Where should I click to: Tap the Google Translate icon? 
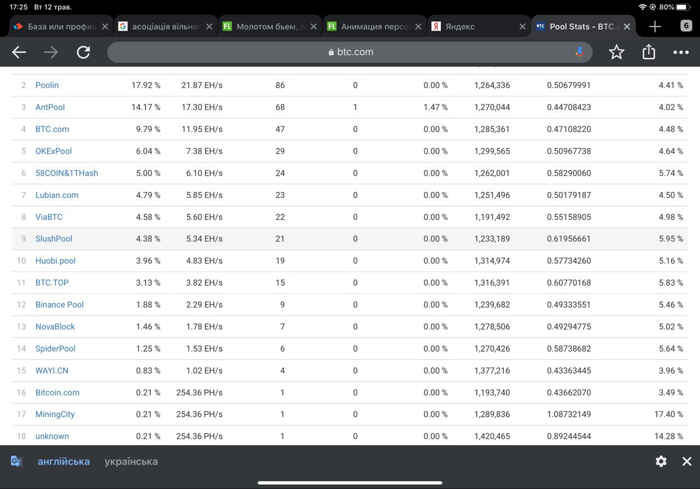point(16,461)
